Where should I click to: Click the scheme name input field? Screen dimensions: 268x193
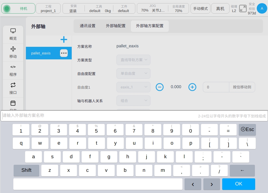click(134, 116)
